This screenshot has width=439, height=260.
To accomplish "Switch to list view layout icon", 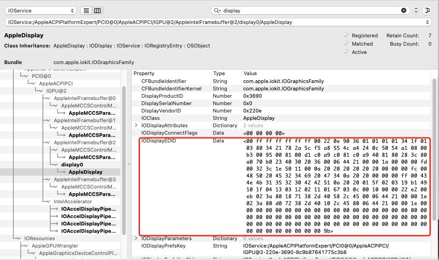I will click(86, 11).
